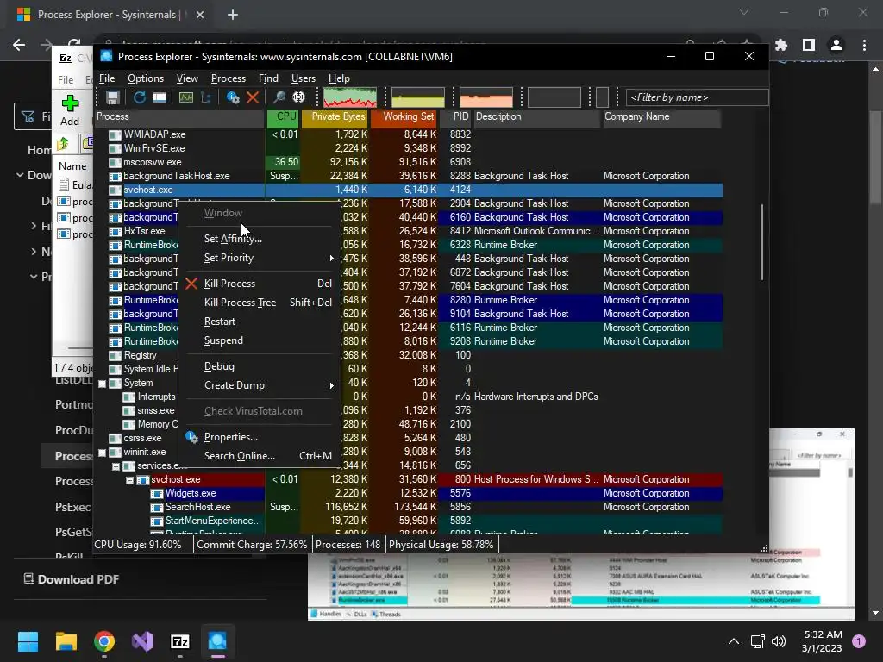Click the Hardware Interrupts and DPCs description

(535, 397)
